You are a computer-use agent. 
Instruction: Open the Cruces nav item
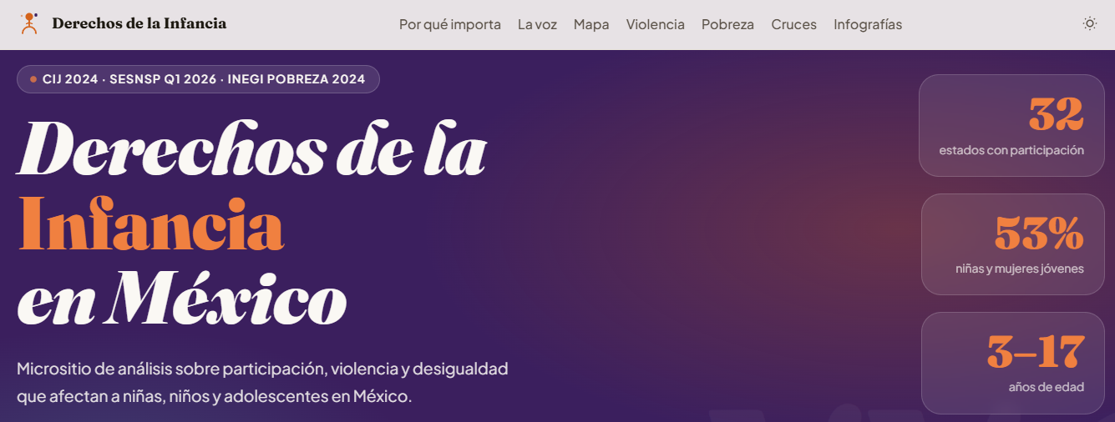point(794,25)
